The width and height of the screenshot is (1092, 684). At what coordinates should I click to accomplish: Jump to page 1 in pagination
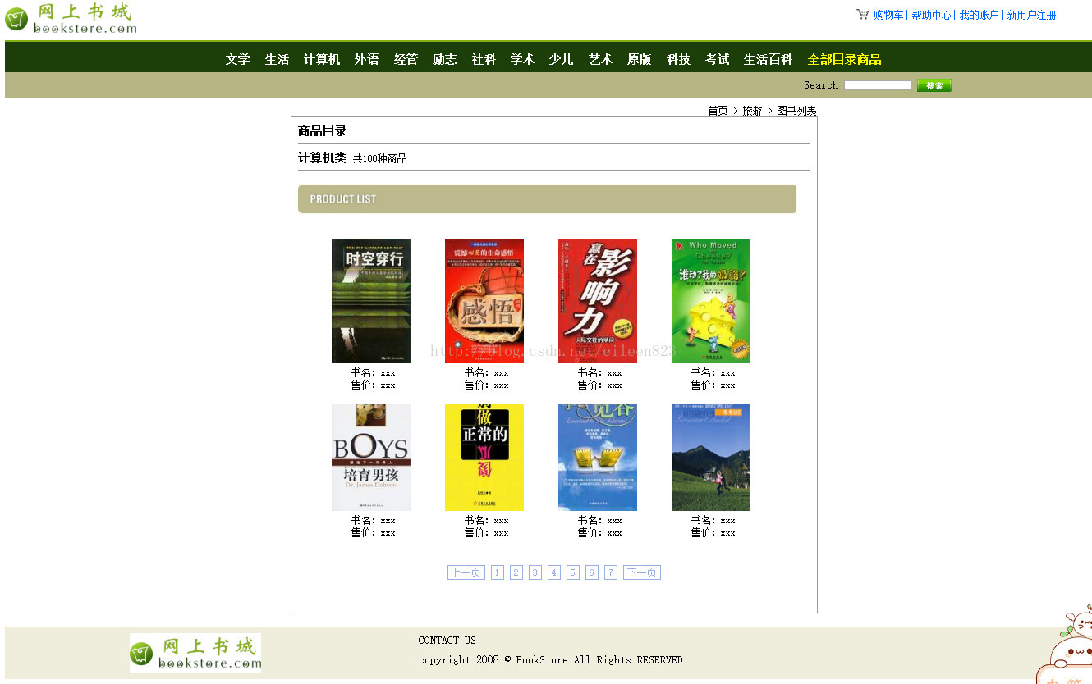498,572
